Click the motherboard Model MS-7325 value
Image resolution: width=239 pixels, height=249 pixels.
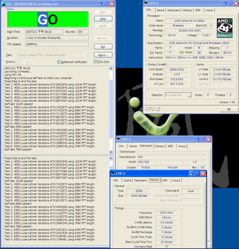pyautogui.click(x=159, y=162)
